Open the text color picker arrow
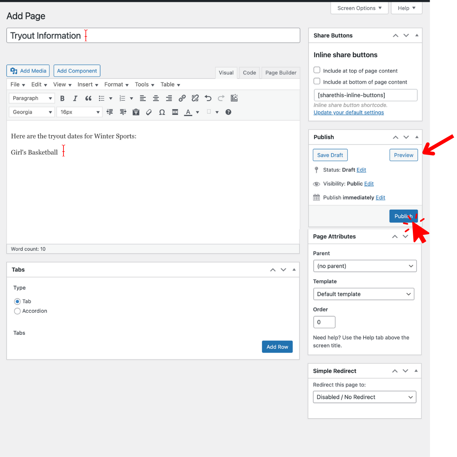457x457 pixels. coord(198,112)
